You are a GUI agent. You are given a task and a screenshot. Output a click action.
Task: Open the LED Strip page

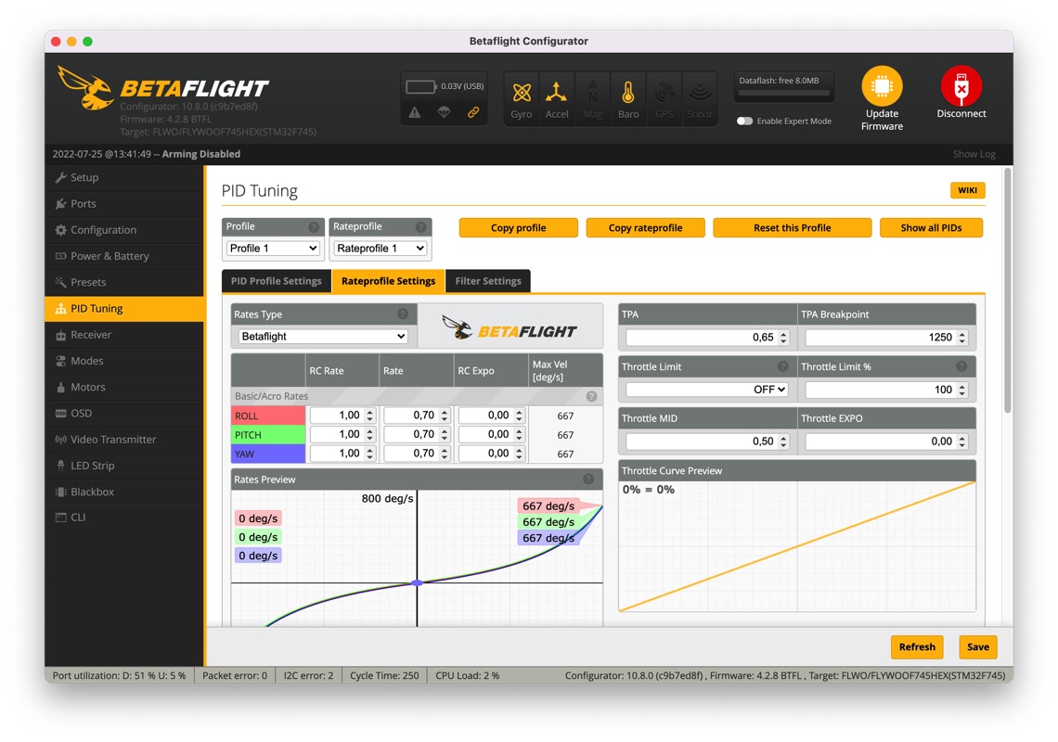click(124, 466)
